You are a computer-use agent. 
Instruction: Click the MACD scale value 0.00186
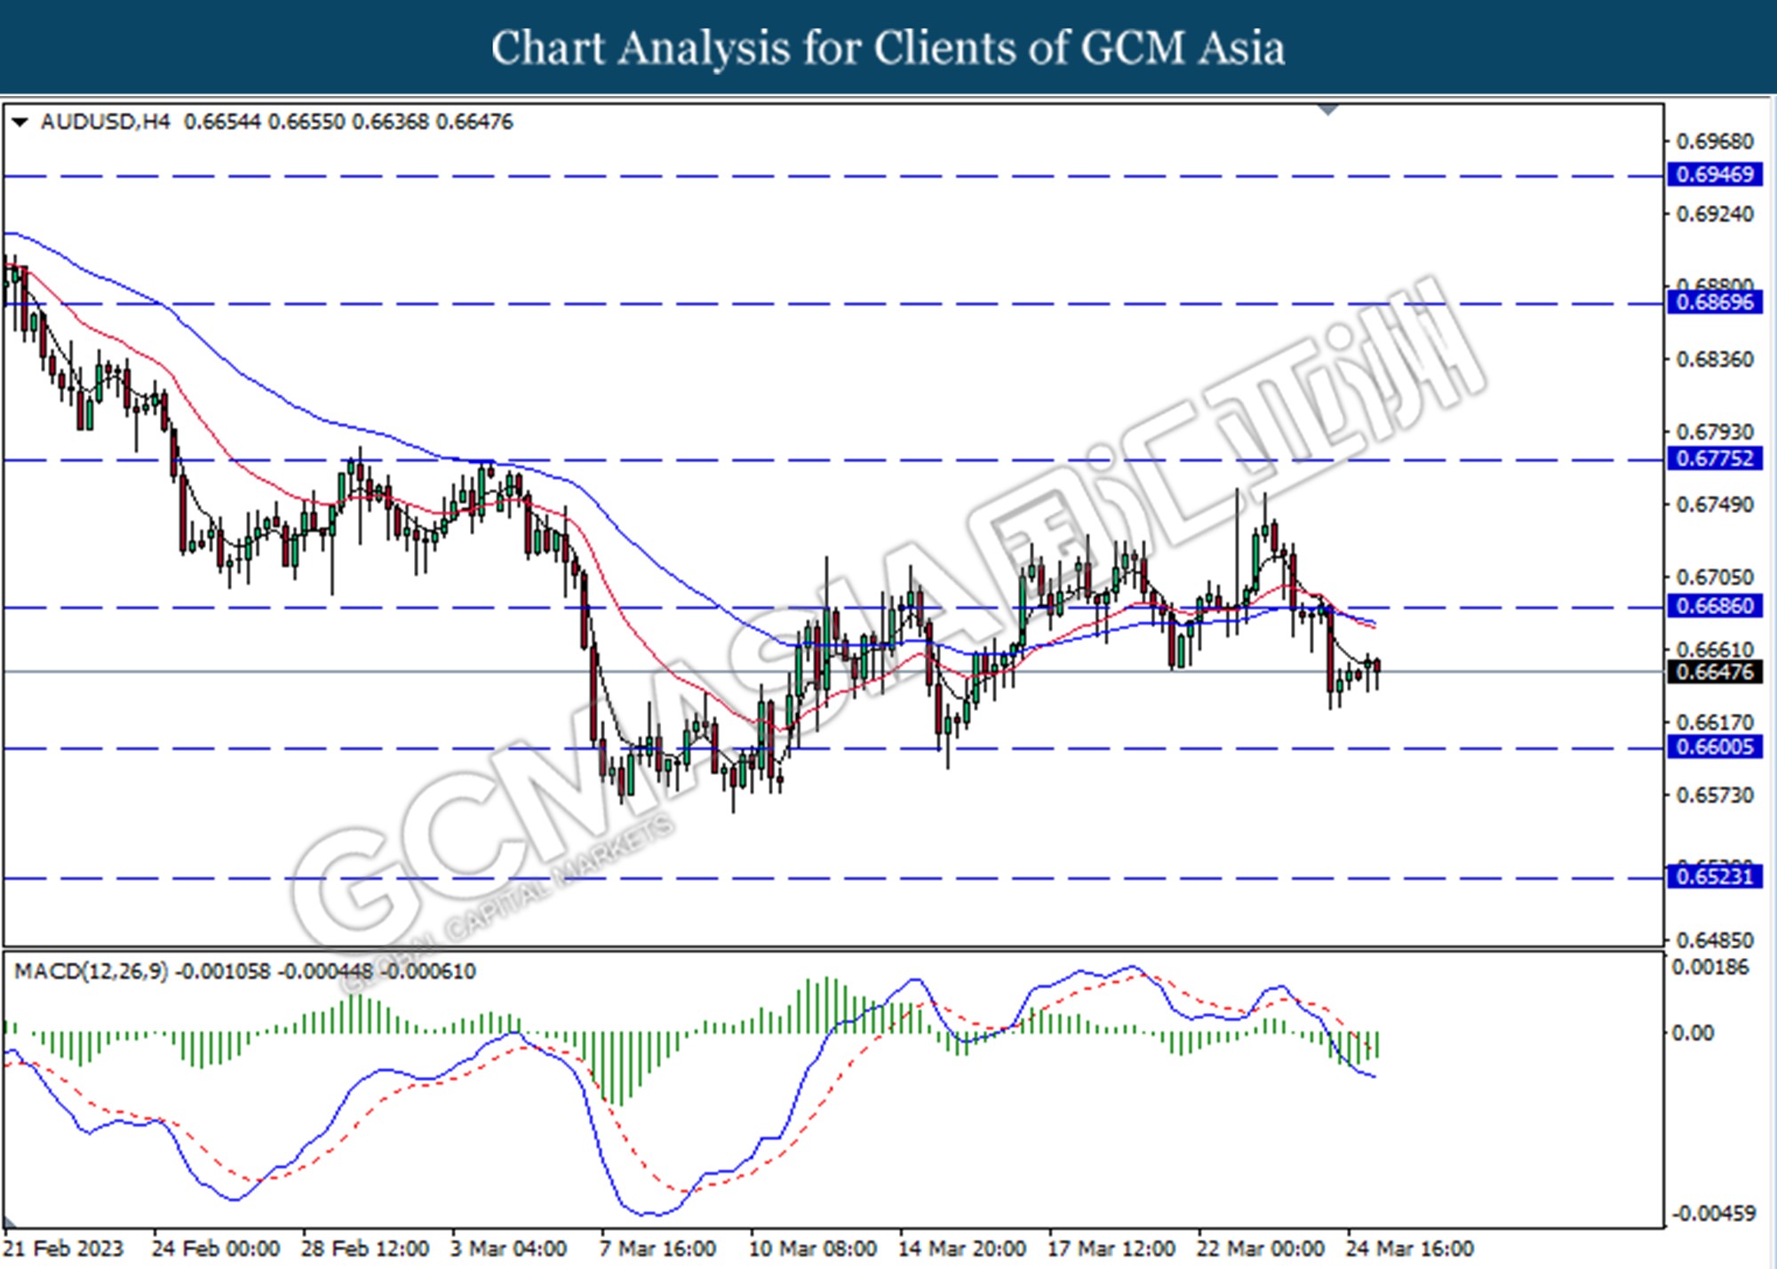click(1710, 968)
